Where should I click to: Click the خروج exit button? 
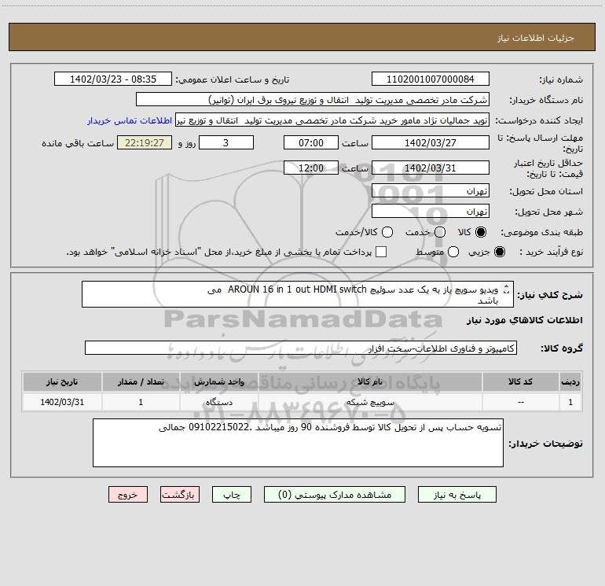coord(128,495)
